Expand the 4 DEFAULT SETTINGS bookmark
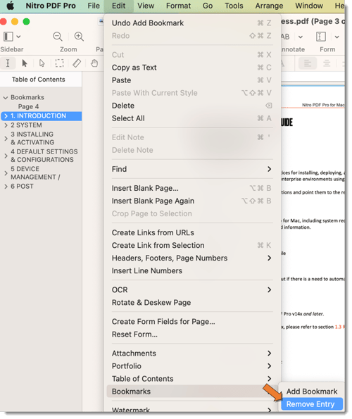This screenshot has height=419, width=352. click(x=6, y=156)
